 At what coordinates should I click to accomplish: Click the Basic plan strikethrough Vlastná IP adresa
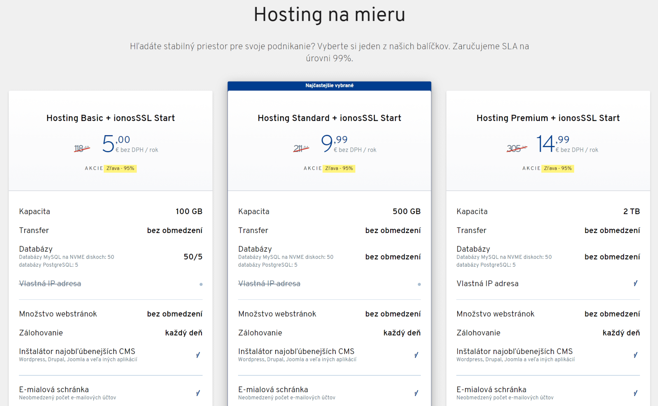point(50,284)
